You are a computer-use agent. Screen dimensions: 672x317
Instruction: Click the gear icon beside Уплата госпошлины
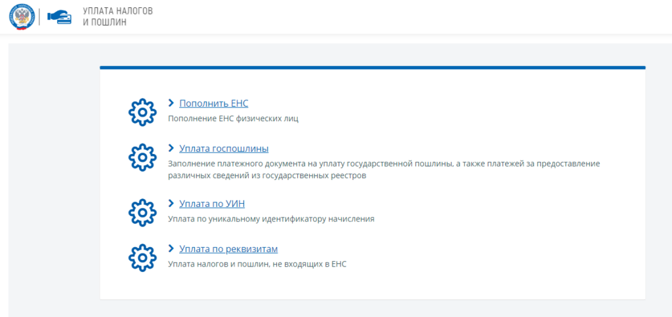point(141,157)
